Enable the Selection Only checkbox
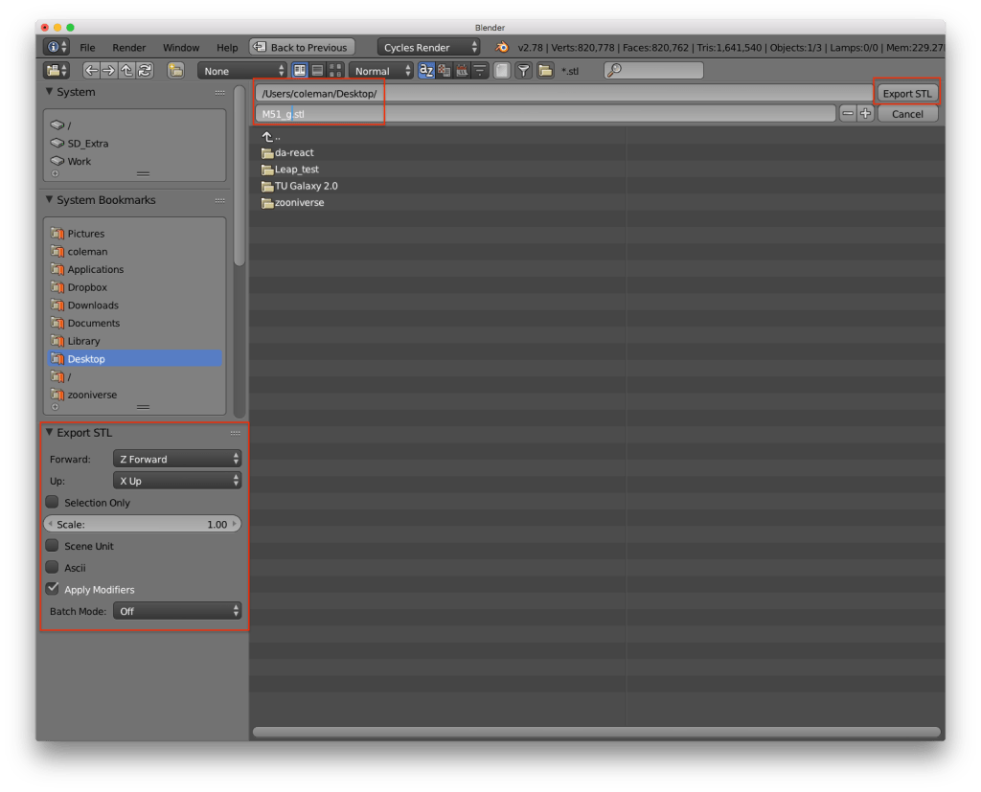The image size is (981, 792). [53, 502]
